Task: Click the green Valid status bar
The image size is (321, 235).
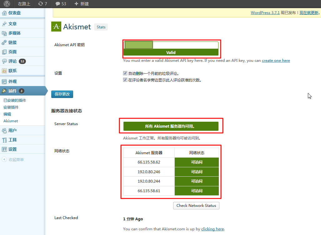Action: click(171, 52)
